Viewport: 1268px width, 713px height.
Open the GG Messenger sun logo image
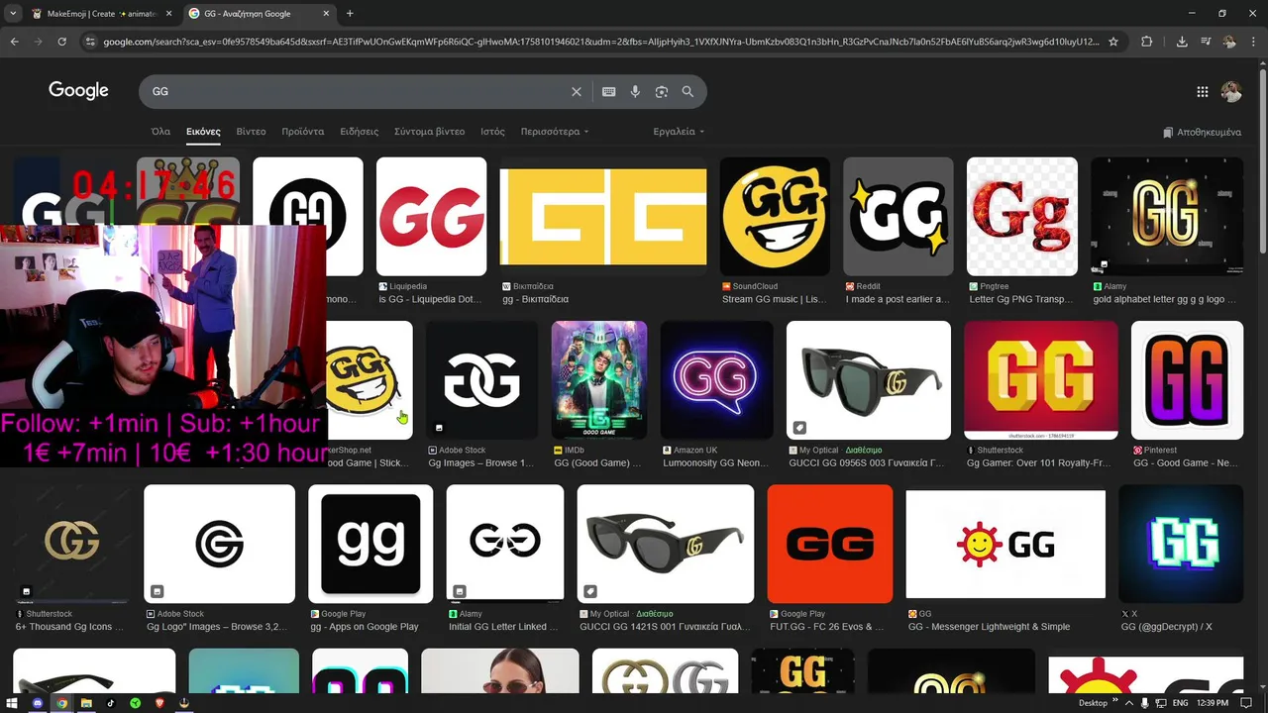[1005, 544]
